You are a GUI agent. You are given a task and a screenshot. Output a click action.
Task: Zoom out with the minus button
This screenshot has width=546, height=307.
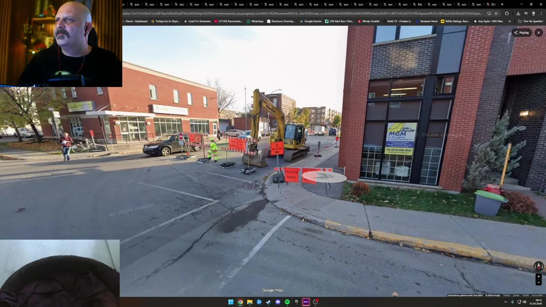coord(538,282)
